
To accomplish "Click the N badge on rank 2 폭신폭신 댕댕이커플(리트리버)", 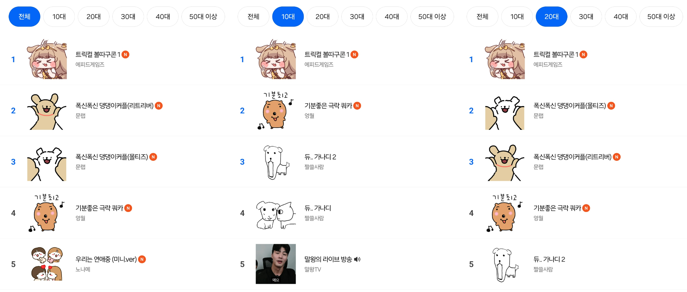I will coord(159,105).
